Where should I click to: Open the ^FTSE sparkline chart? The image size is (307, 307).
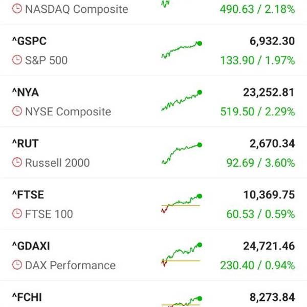[181, 204]
